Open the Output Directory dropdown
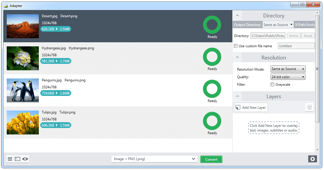 [278, 24]
